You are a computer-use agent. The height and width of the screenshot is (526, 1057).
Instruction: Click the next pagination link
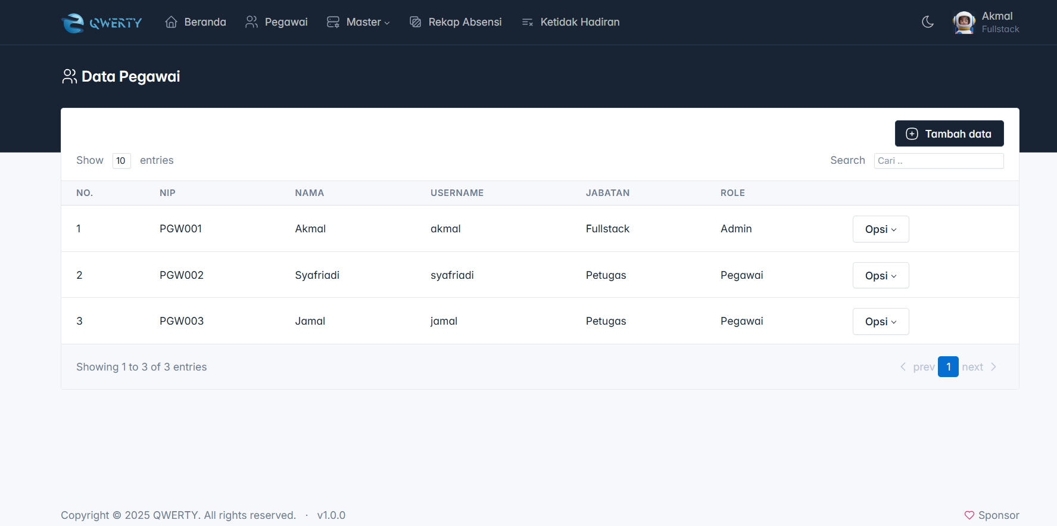(x=972, y=367)
